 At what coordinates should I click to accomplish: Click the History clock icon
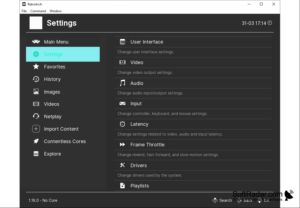tap(36, 79)
